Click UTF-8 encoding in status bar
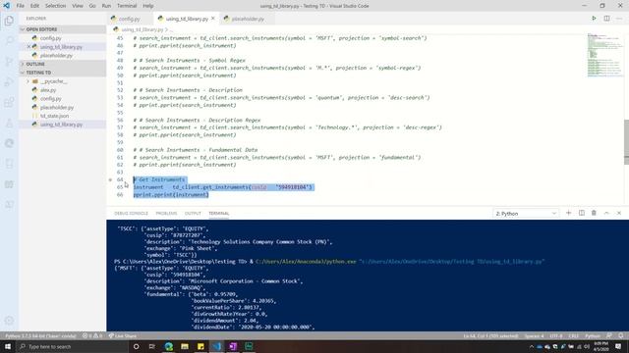This screenshot has height=353, width=629. coord(556,335)
